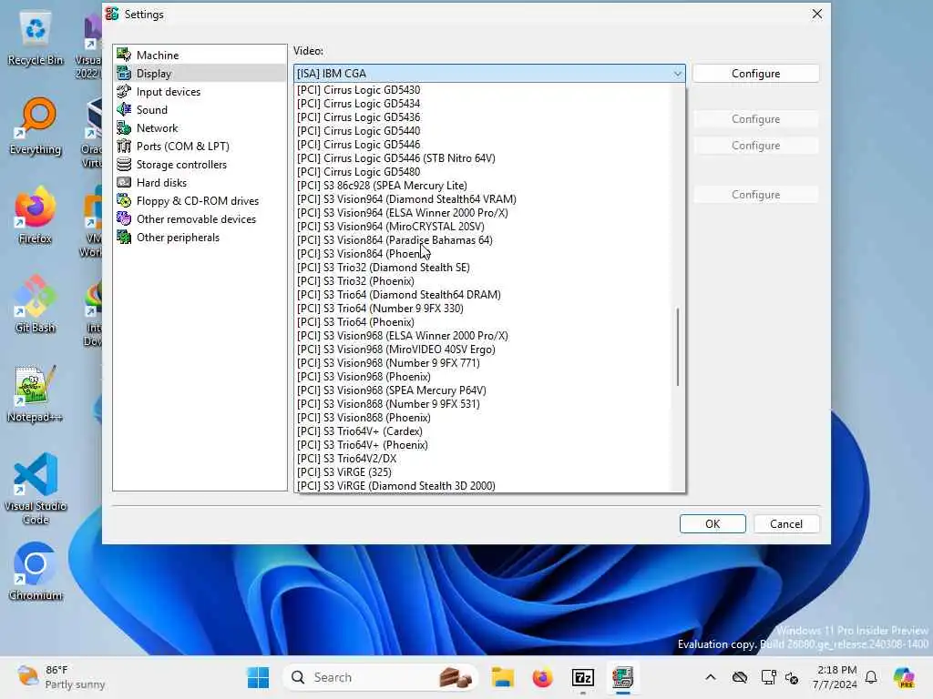Show hidden system tray icons
The width and height of the screenshot is (933, 699).
(711, 677)
